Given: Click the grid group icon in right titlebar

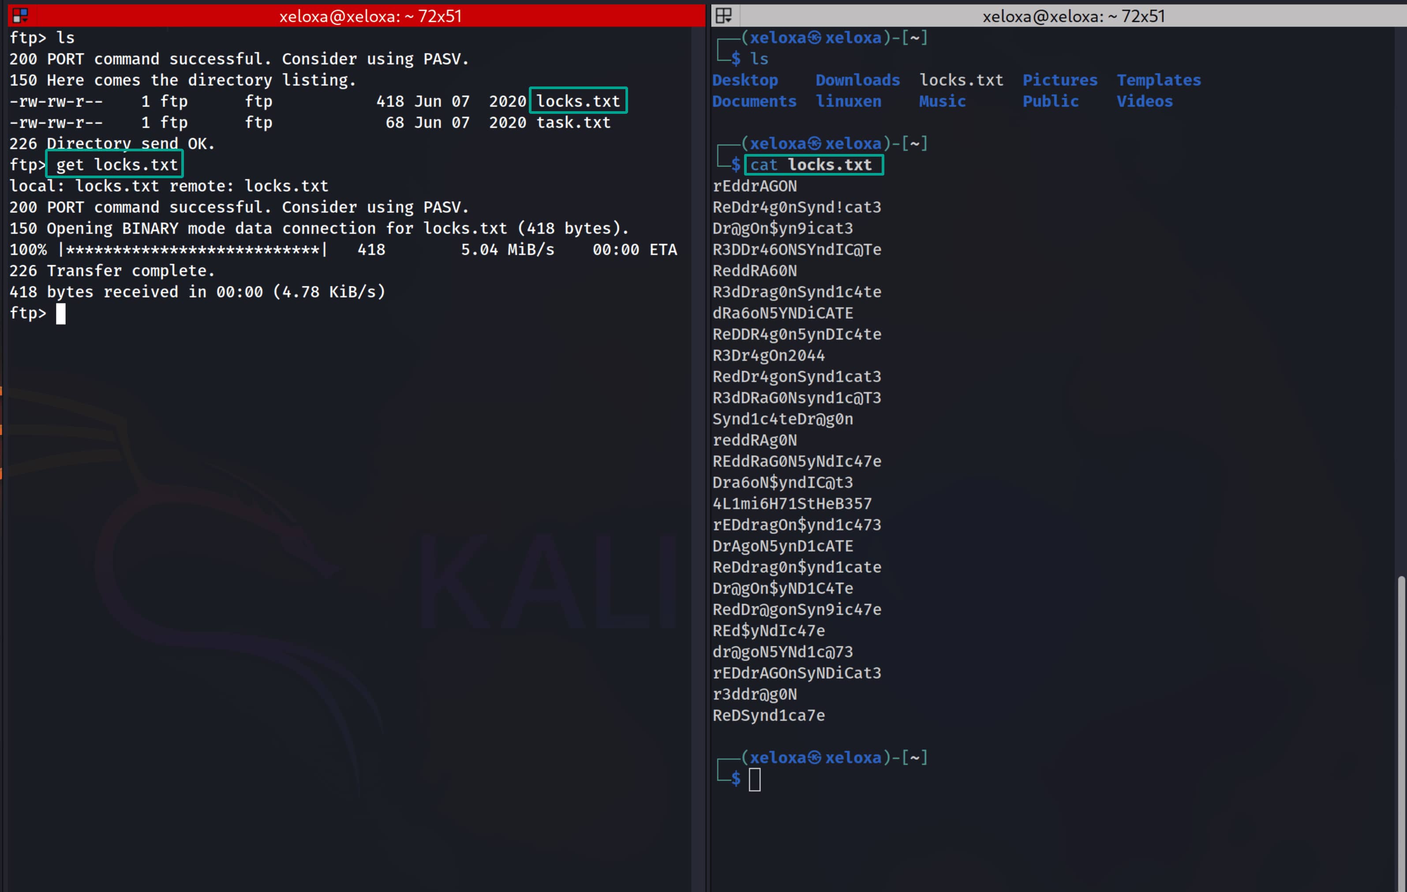Looking at the screenshot, I should [723, 15].
